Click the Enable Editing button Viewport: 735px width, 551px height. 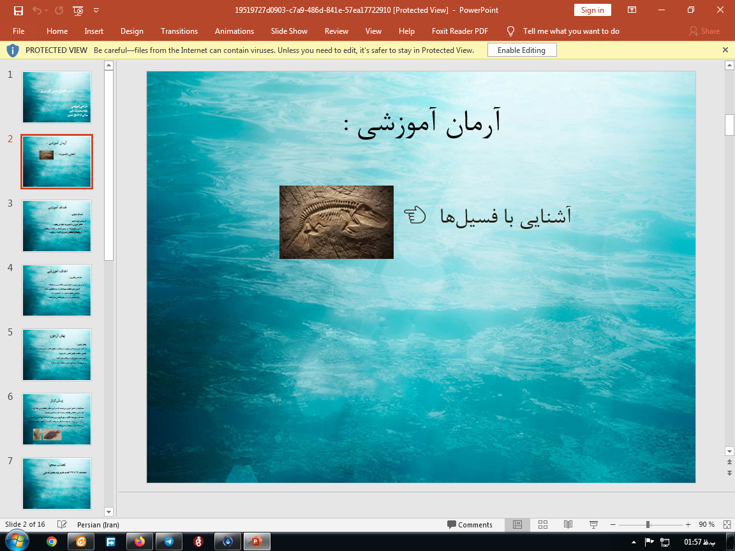coord(521,50)
